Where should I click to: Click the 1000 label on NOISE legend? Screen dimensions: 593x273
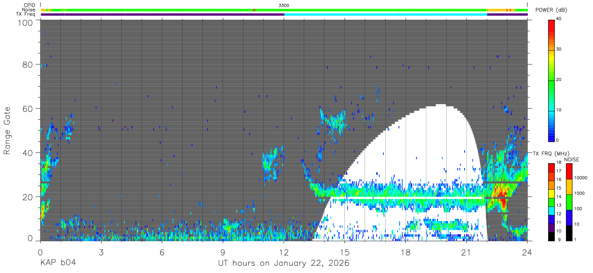point(579,193)
